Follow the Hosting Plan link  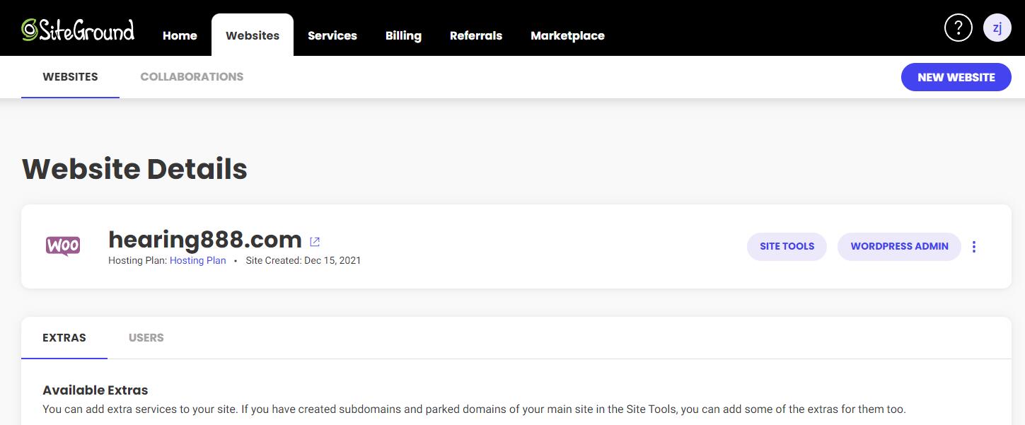click(198, 260)
